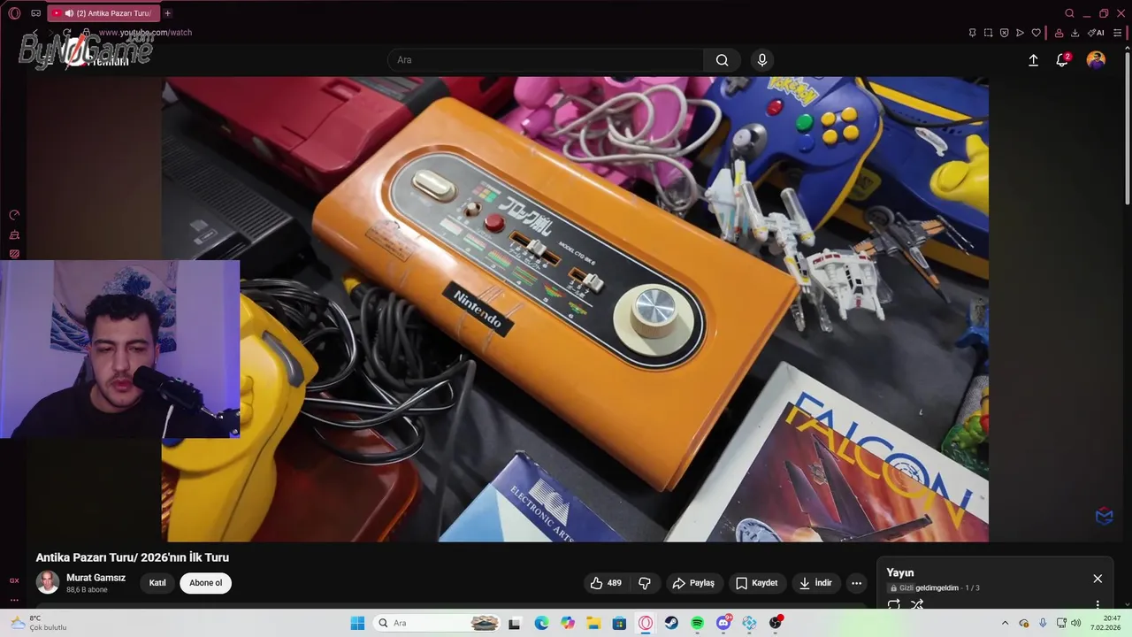Like the video showing 489 likes
Viewport: 1132px width, 637px height.
606,583
